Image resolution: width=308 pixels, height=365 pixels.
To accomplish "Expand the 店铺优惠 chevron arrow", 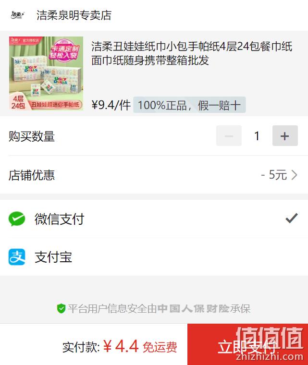I will pyautogui.click(x=295, y=175).
